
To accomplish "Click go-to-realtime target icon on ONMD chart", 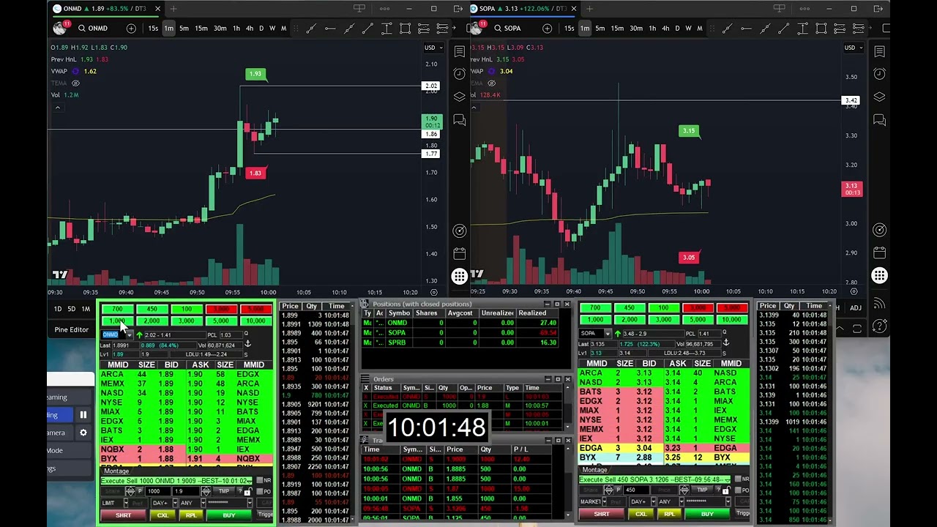I will point(460,231).
